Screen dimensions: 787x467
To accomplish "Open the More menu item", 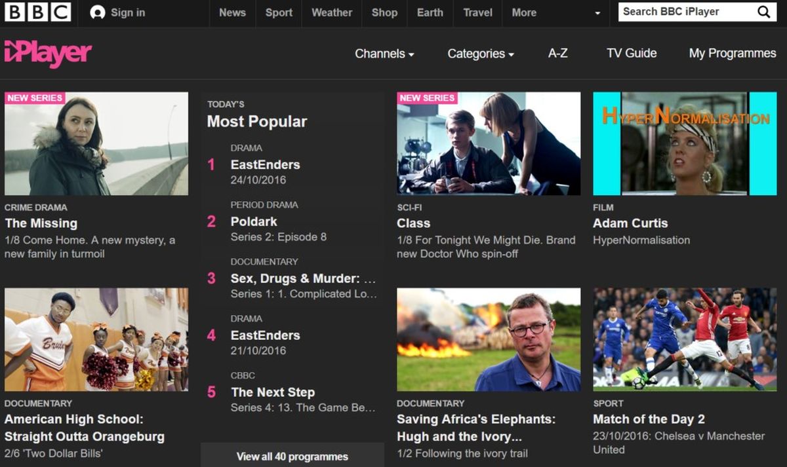I will 524,12.
